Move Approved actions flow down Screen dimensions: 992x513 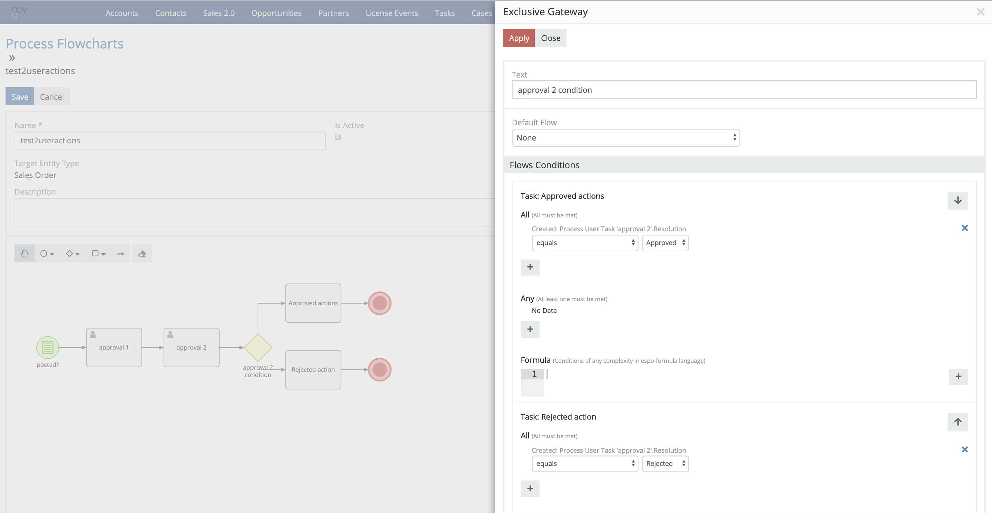point(957,200)
